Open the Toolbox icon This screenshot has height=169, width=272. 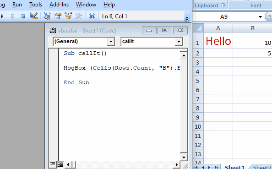click(79, 16)
